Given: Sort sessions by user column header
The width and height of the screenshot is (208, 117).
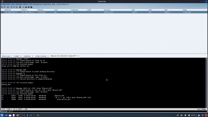Looking at the screenshot, I should [x=62, y=10].
